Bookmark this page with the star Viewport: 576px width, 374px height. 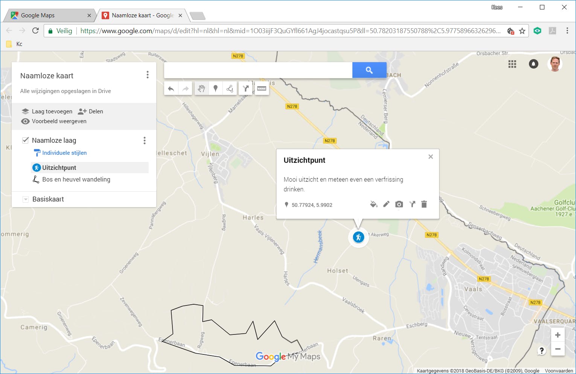522,31
